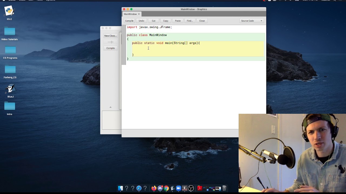The image size is (346, 194).
Task: Launch BlueJ from the desktop icon
Action: point(10,89)
